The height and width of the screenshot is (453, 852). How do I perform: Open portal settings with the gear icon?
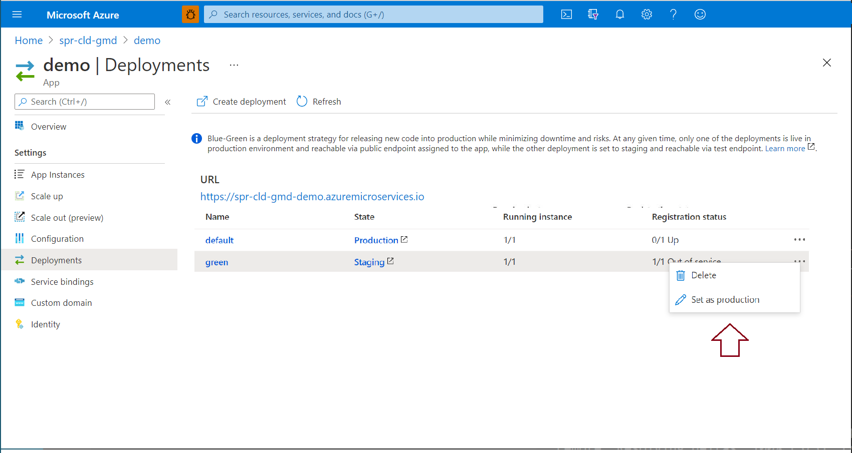(x=647, y=14)
